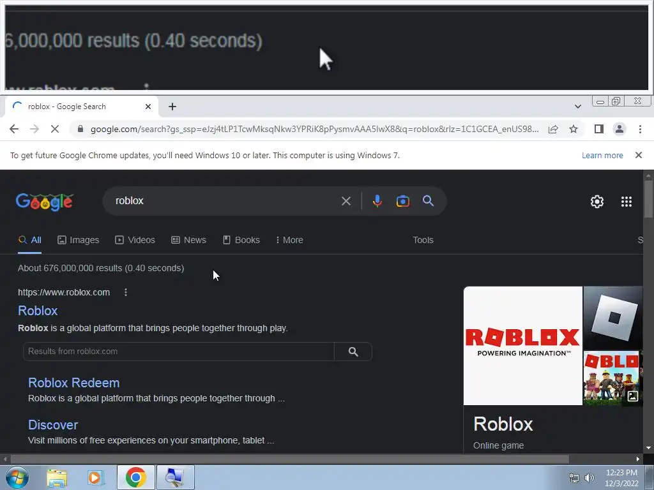The image size is (654, 490).
Task: Expand the More search categories
Action: coord(289,240)
